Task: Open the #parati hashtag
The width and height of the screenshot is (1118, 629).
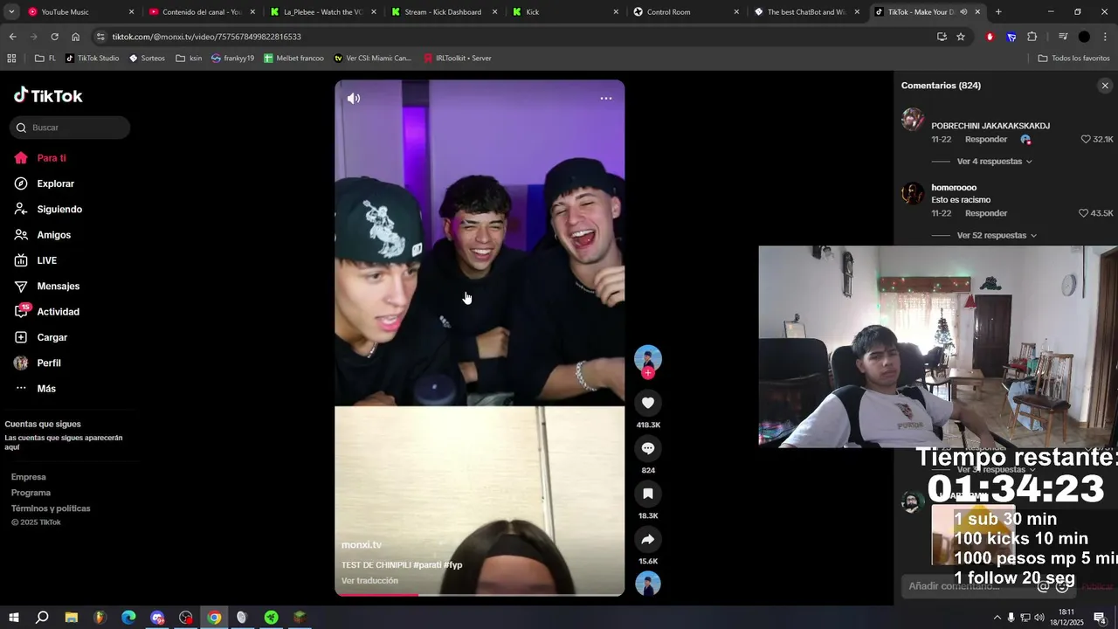Action: [427, 565]
